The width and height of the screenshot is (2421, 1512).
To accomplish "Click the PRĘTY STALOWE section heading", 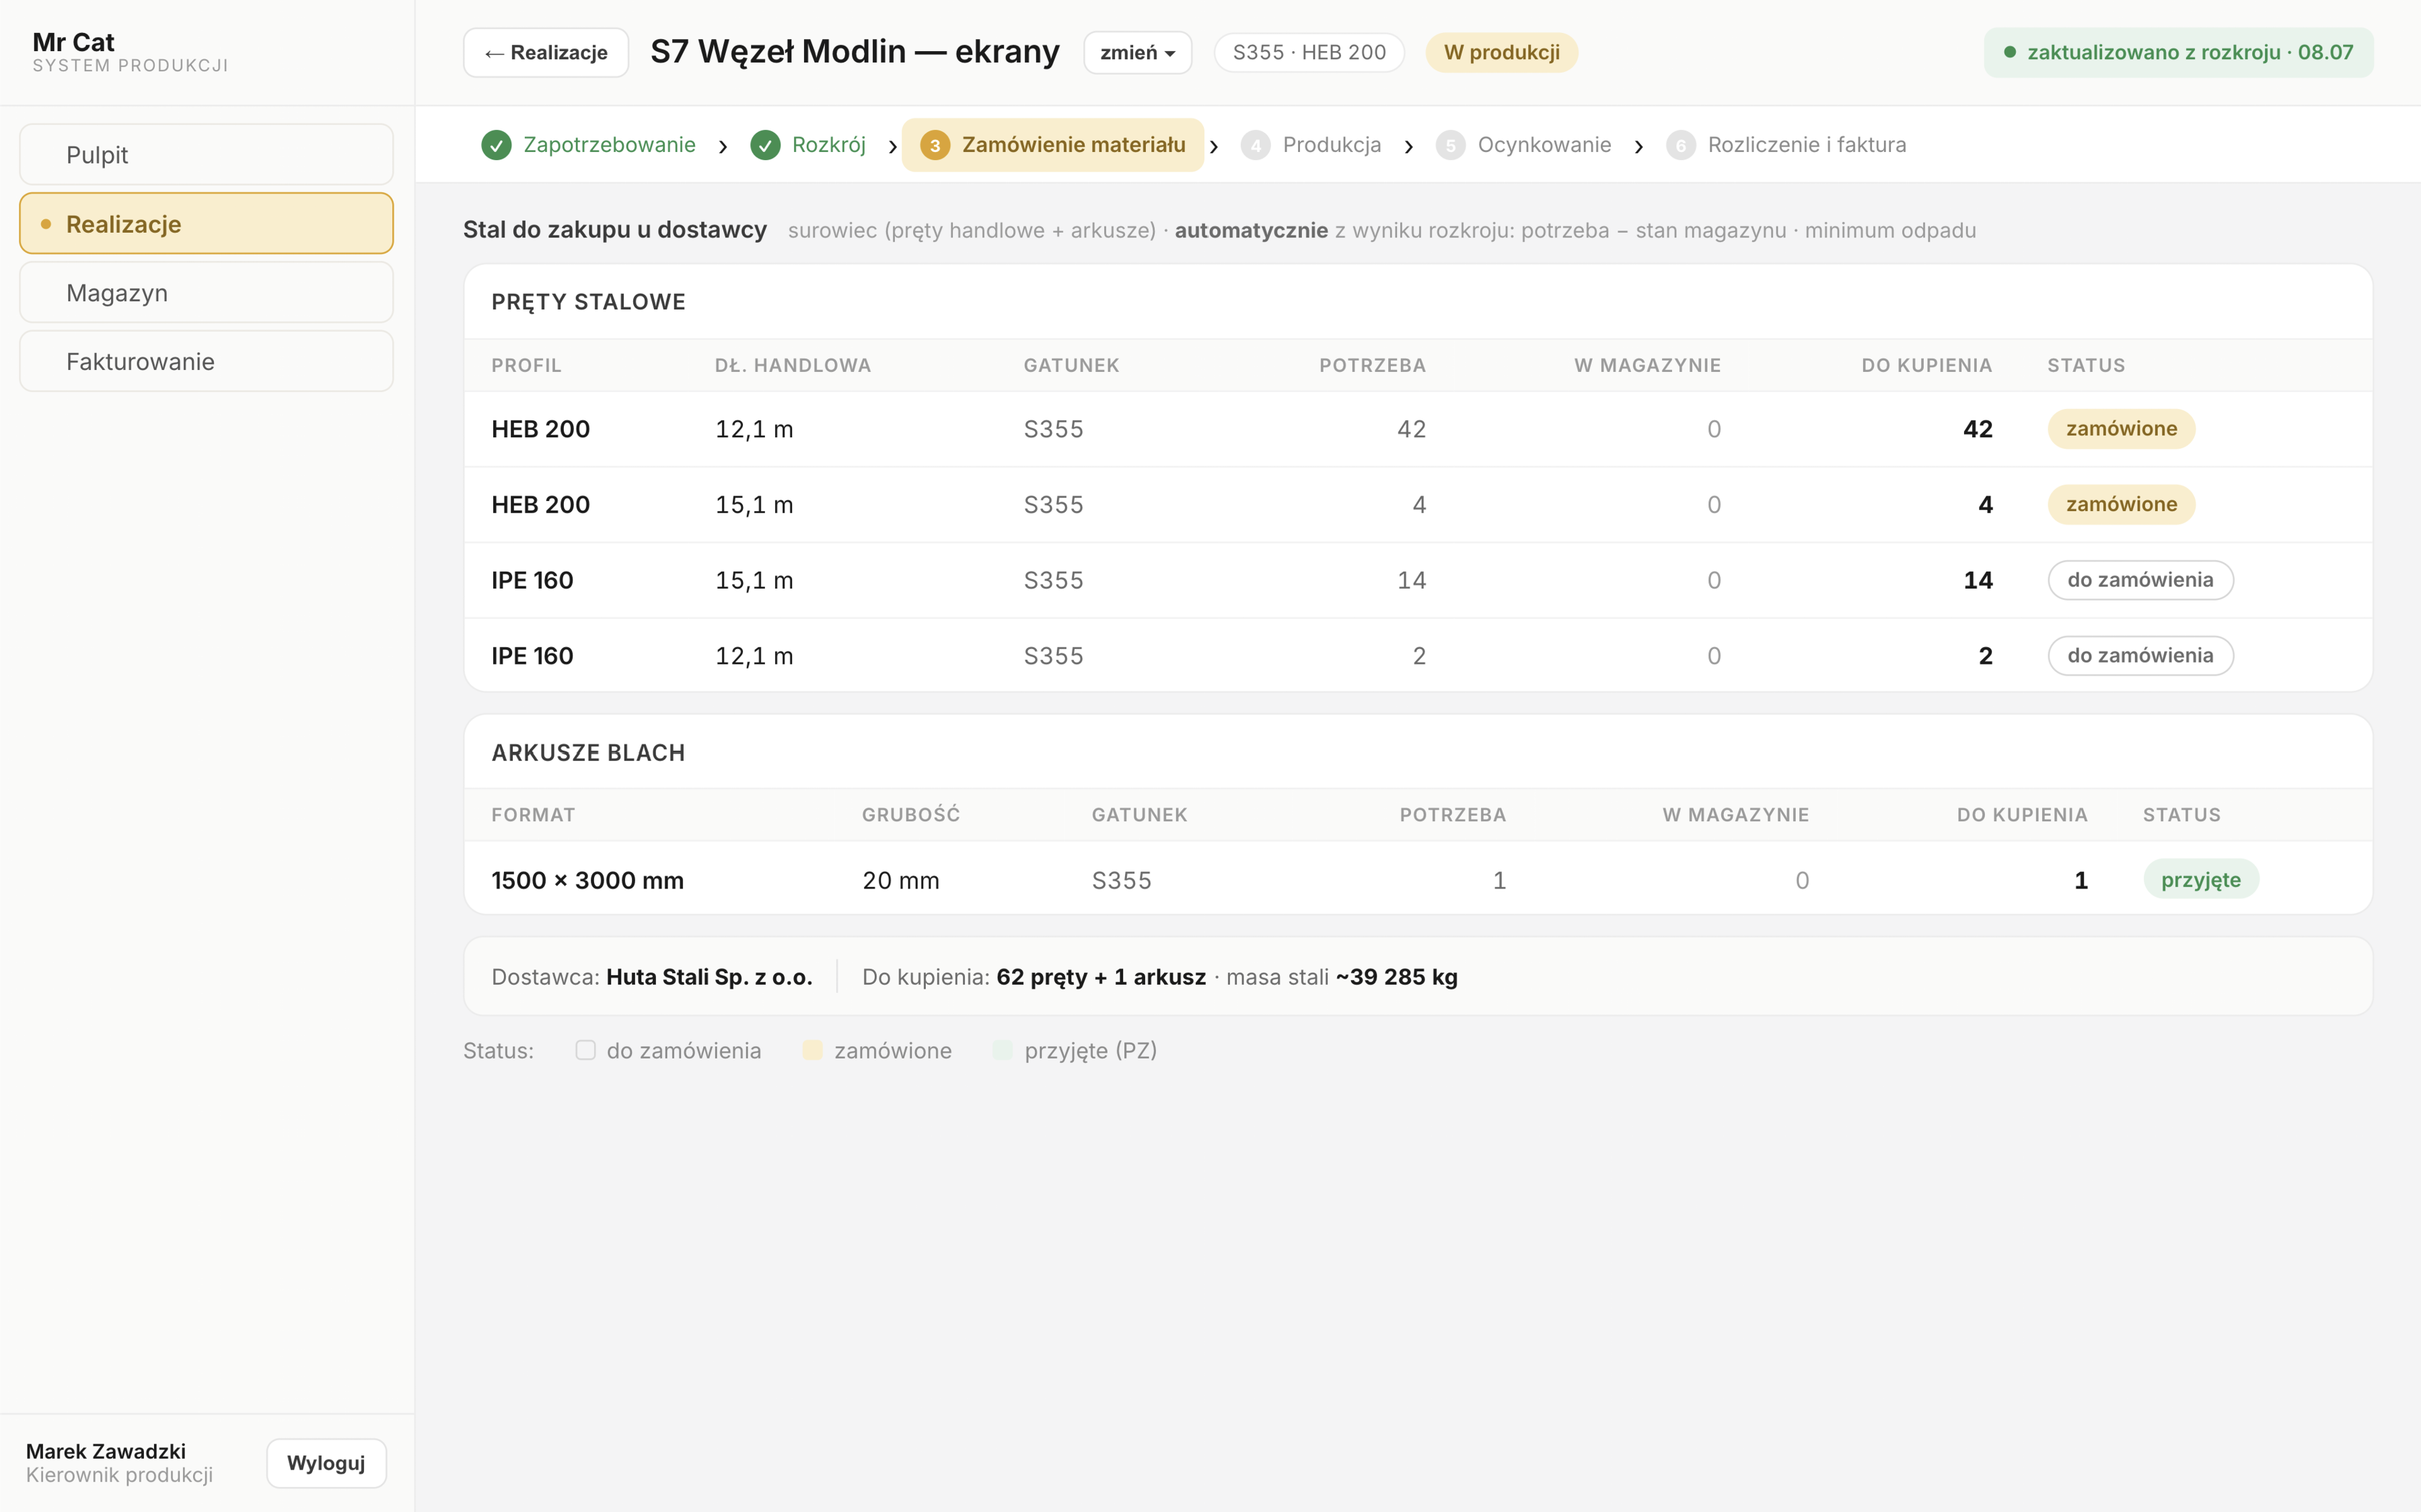I will point(588,302).
